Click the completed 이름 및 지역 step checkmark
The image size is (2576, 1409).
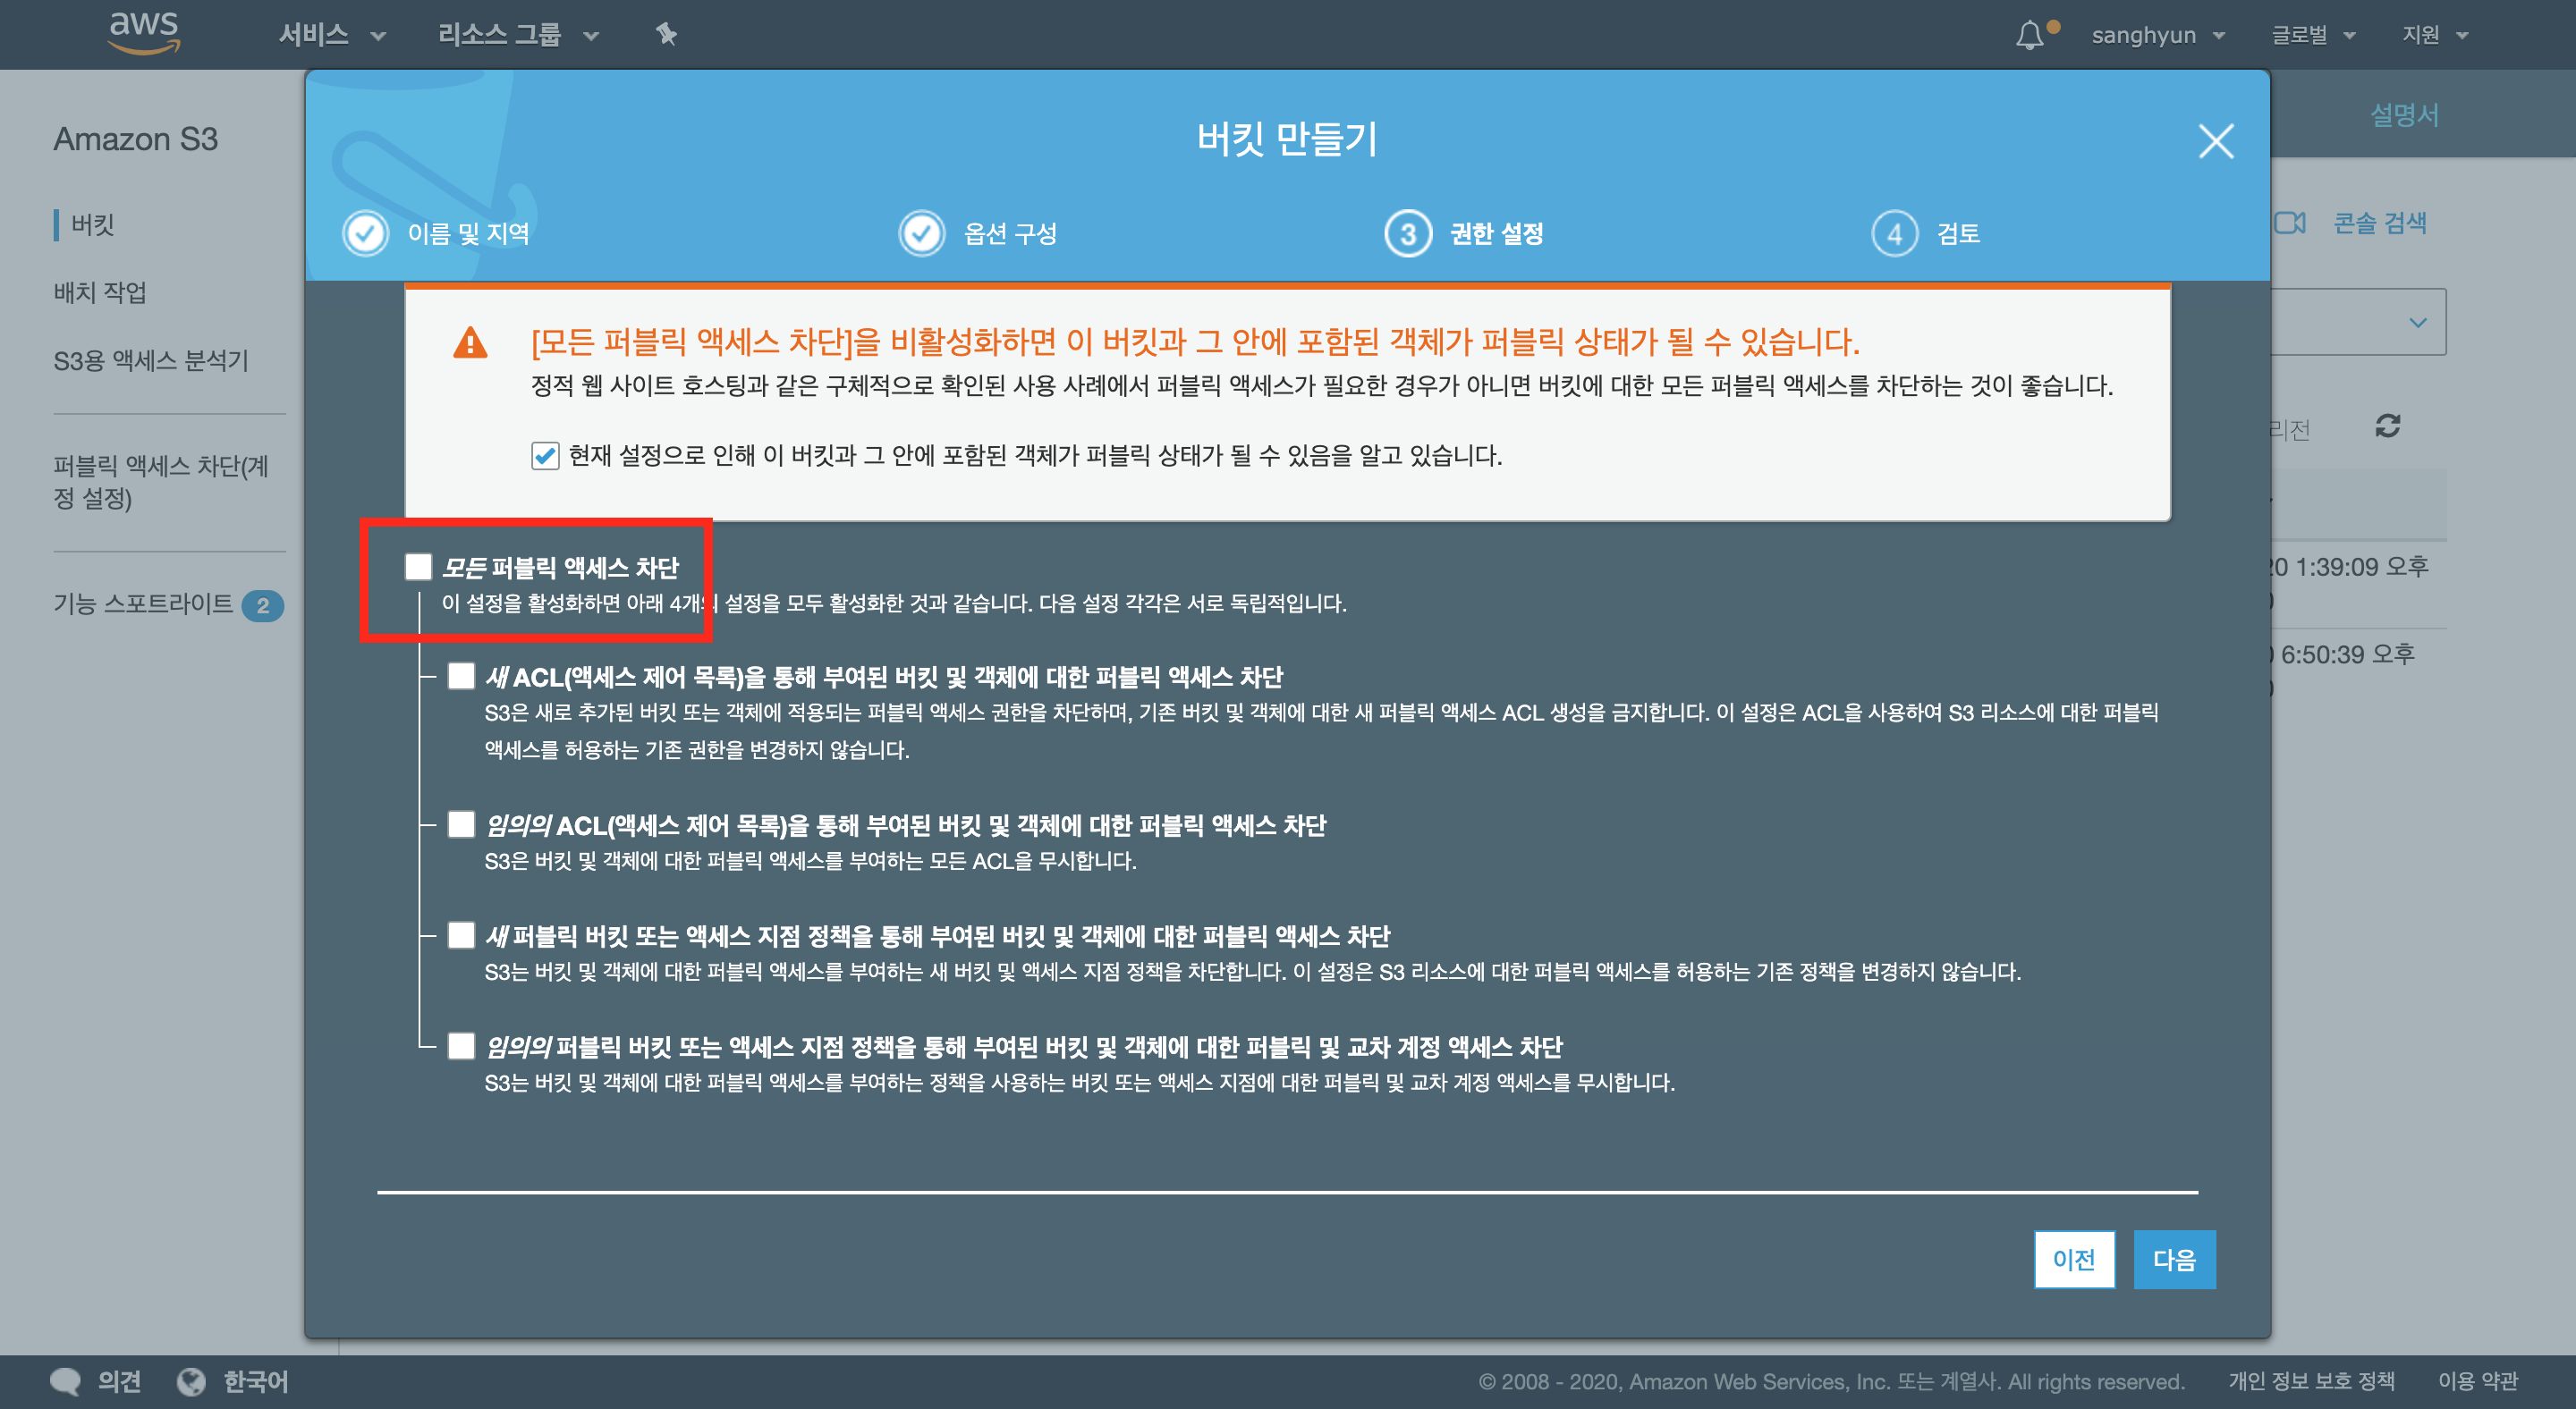(366, 234)
